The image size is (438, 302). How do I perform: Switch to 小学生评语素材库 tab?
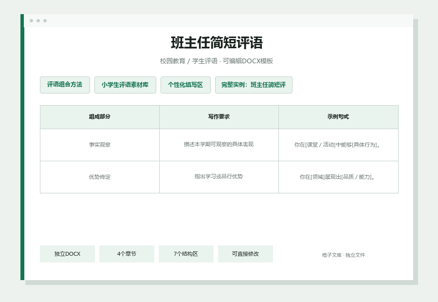125,85
